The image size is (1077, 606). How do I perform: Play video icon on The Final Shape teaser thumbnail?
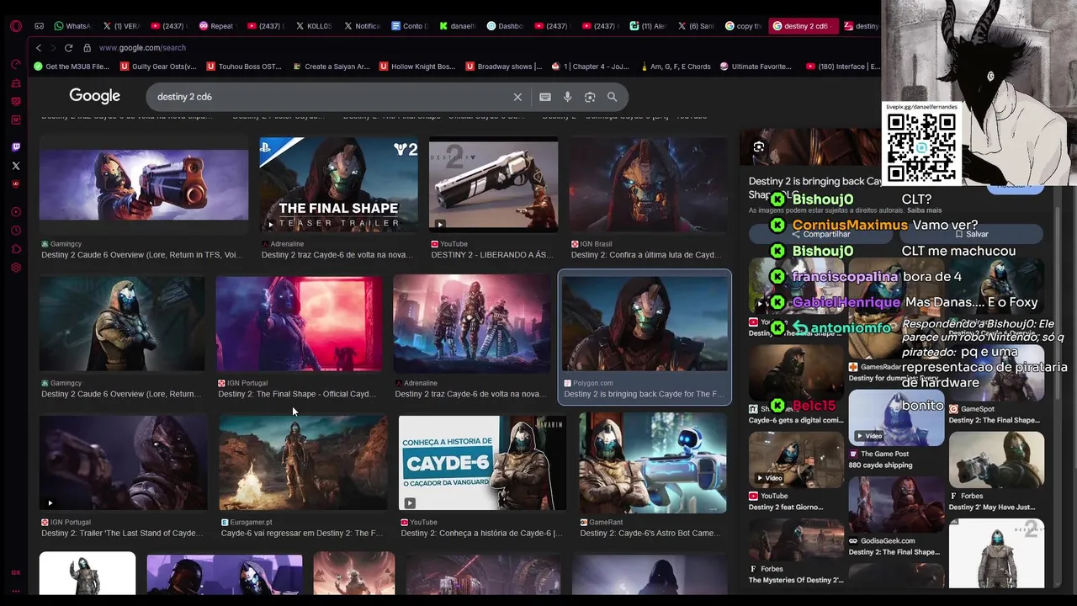coord(270,225)
